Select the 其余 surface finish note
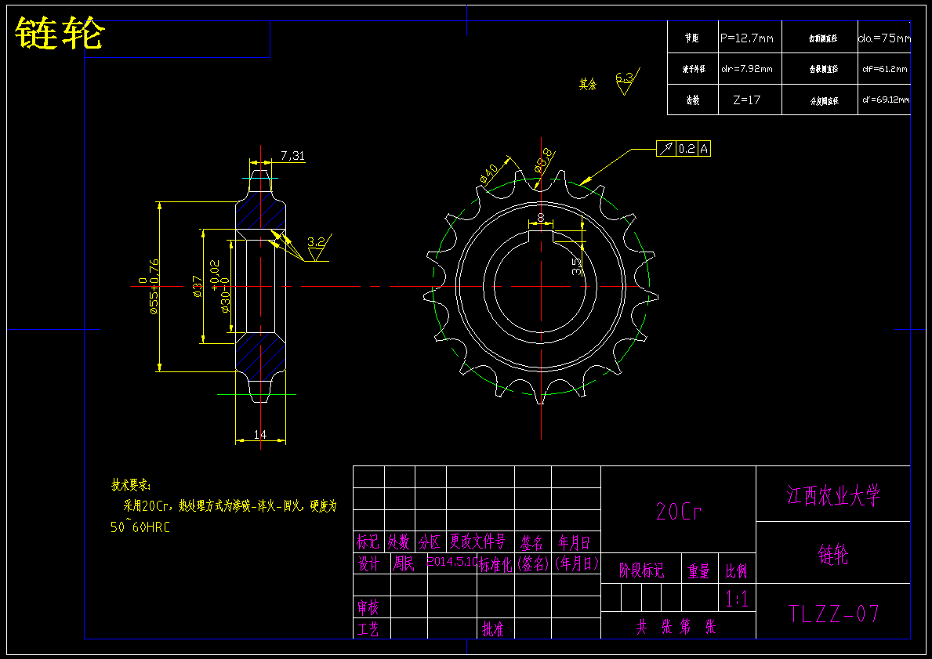Viewport: 932px width, 659px height. [588, 85]
